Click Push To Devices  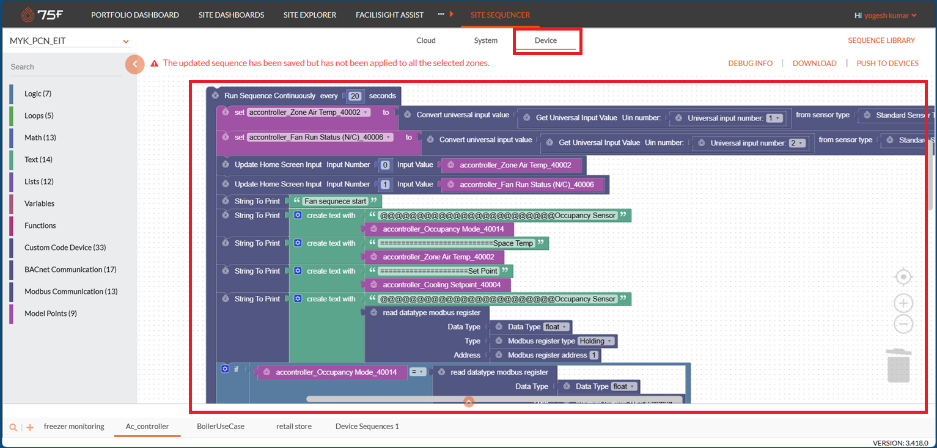(x=887, y=64)
